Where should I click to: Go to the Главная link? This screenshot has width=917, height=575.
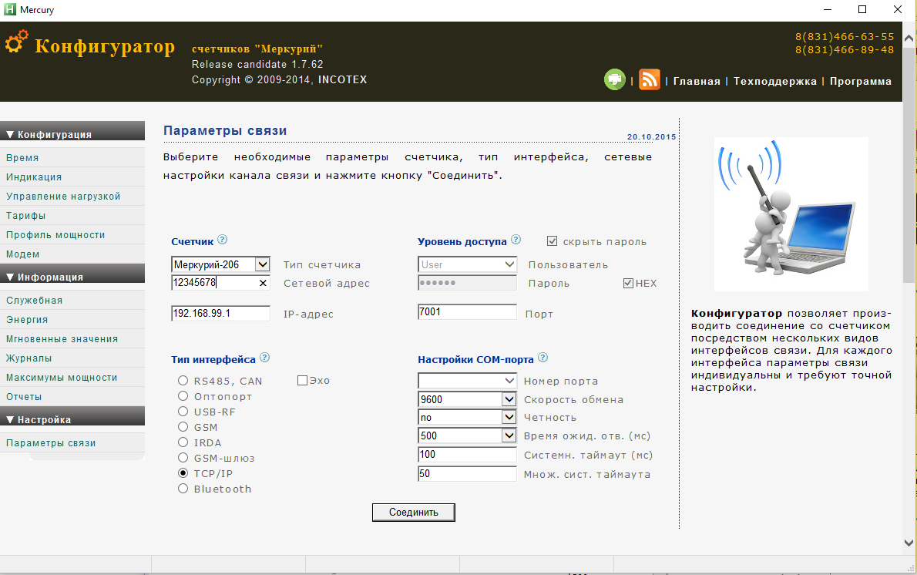coord(697,81)
